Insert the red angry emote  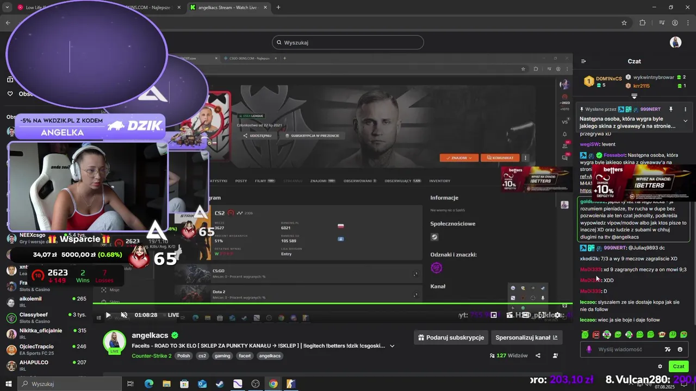596,335
